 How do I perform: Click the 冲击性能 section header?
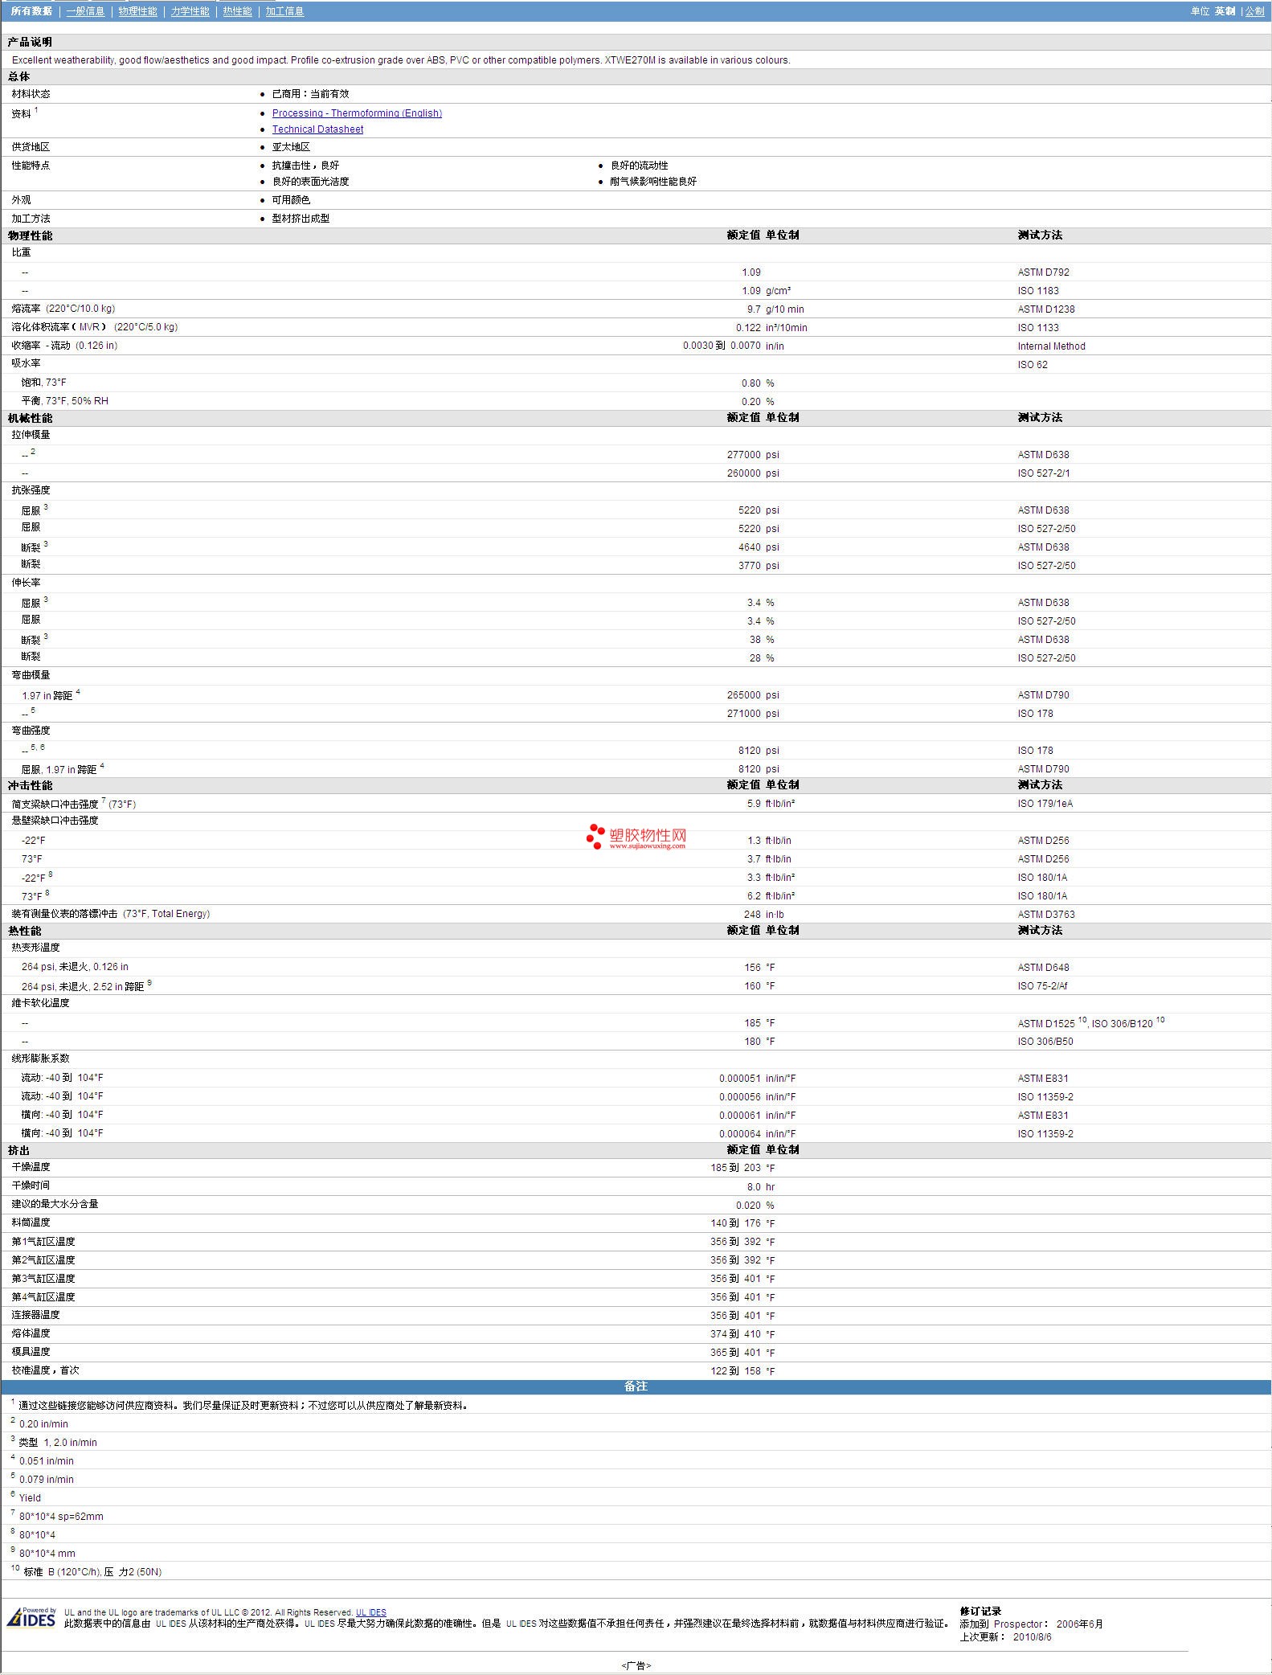tap(30, 785)
